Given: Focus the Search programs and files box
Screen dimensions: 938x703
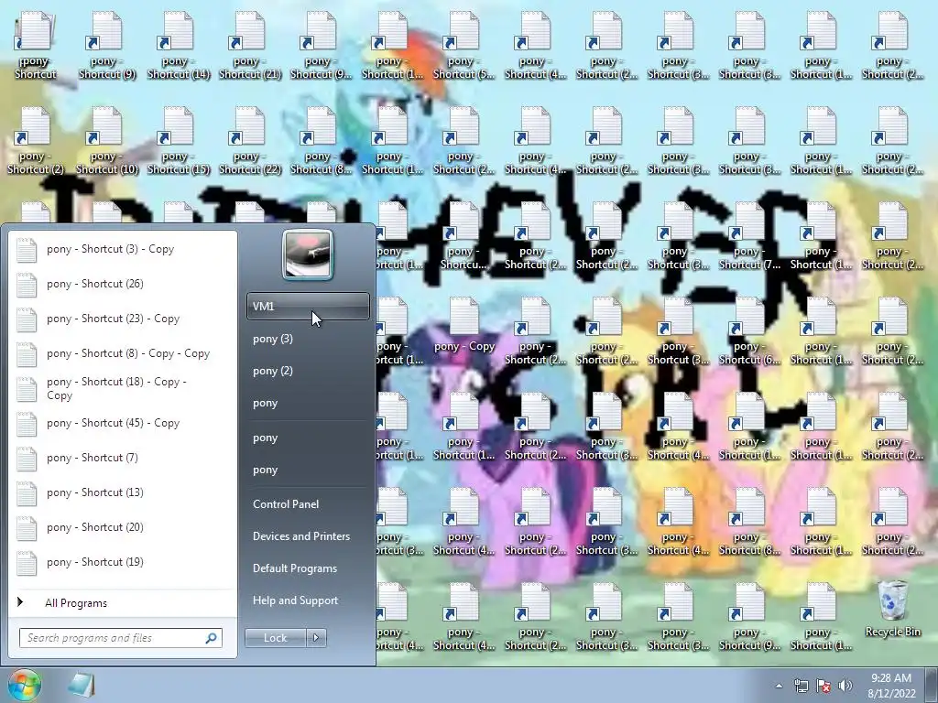Looking at the screenshot, I should coord(120,638).
